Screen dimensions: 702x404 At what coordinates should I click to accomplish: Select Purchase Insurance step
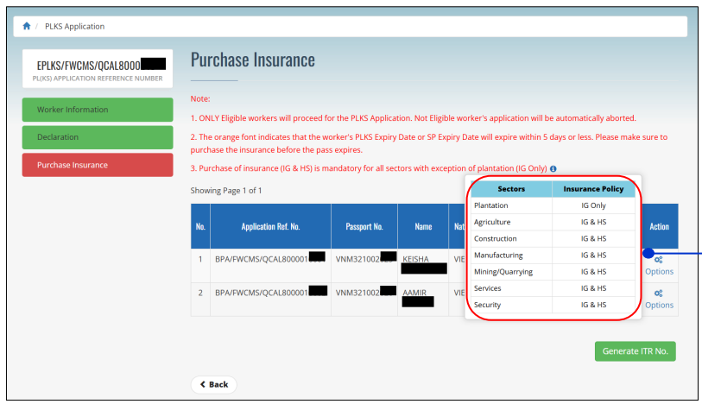coord(98,165)
